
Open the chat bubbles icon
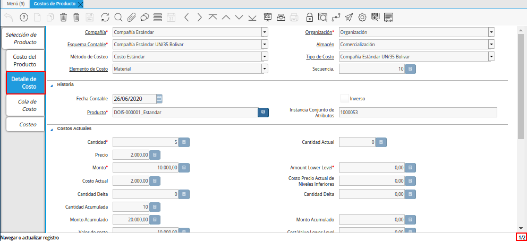pos(144,17)
